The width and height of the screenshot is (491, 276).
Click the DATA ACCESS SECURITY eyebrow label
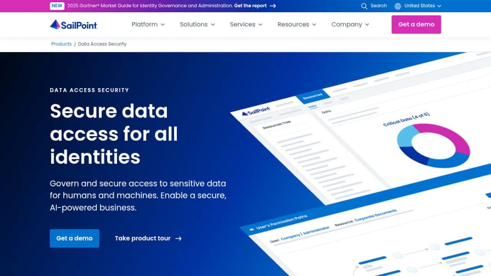pyautogui.click(x=89, y=90)
